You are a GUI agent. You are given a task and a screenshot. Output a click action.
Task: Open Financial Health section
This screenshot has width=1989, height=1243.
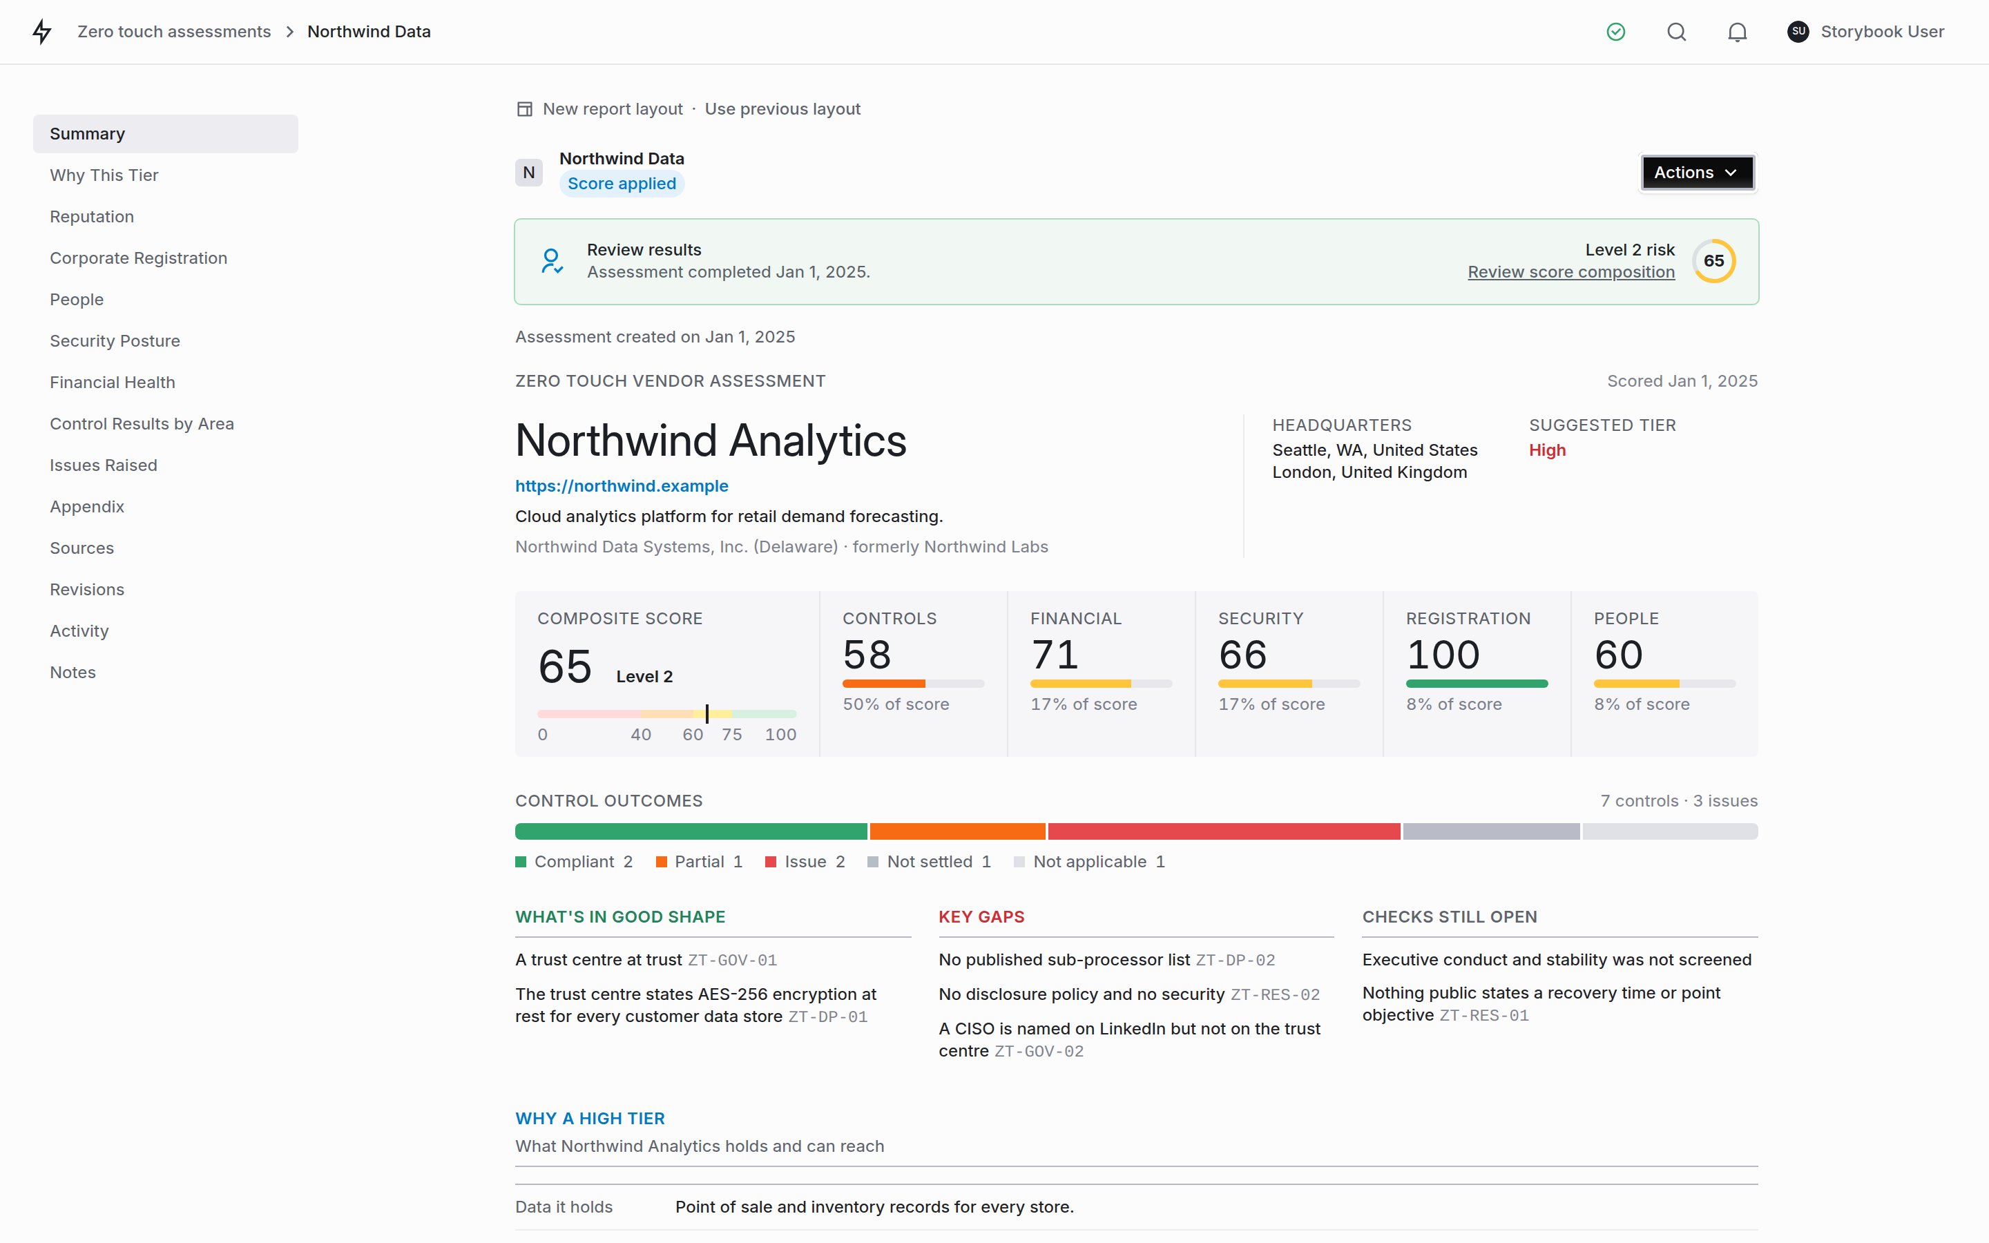[165, 383]
